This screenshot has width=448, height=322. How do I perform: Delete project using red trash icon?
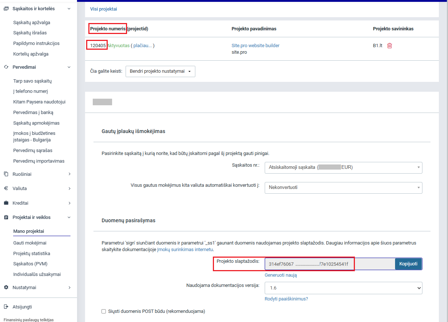coord(390,46)
